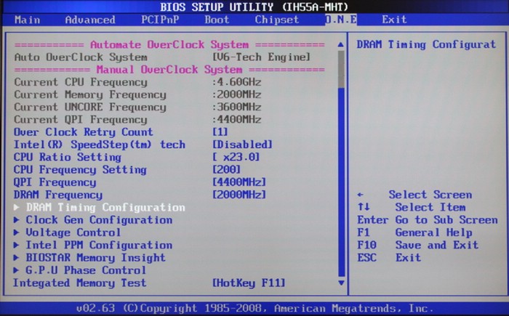Switch to the Main tab
This screenshot has width=509, height=316.
tap(28, 20)
